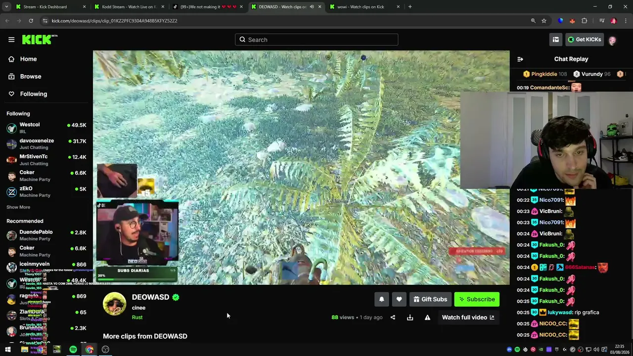Open the media control toolbar icon

(602, 21)
